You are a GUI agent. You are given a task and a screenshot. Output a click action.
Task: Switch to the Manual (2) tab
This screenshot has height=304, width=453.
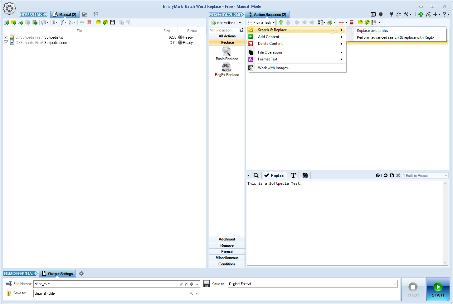point(65,15)
